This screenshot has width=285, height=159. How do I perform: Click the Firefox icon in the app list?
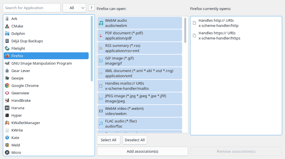click(x=7, y=56)
